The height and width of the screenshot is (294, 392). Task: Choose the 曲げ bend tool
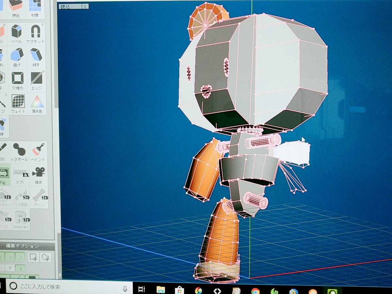(17, 57)
